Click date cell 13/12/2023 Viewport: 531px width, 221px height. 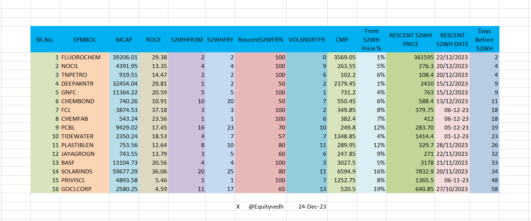coord(452,101)
